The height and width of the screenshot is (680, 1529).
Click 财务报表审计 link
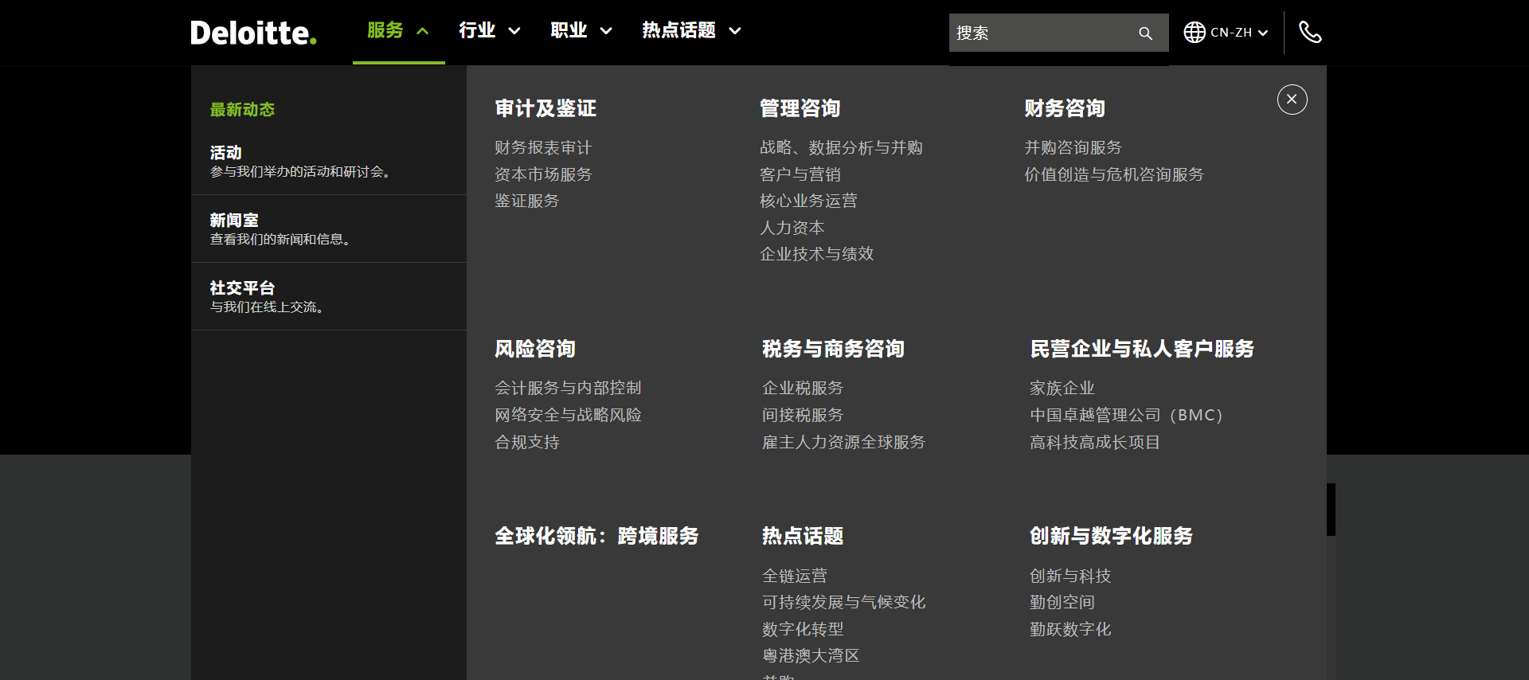(x=543, y=148)
